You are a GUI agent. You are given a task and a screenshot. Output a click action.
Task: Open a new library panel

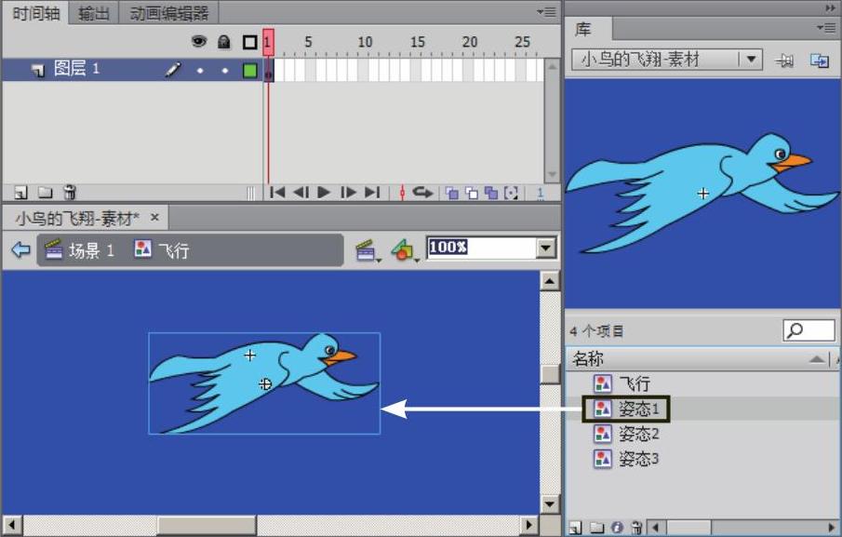(x=820, y=60)
